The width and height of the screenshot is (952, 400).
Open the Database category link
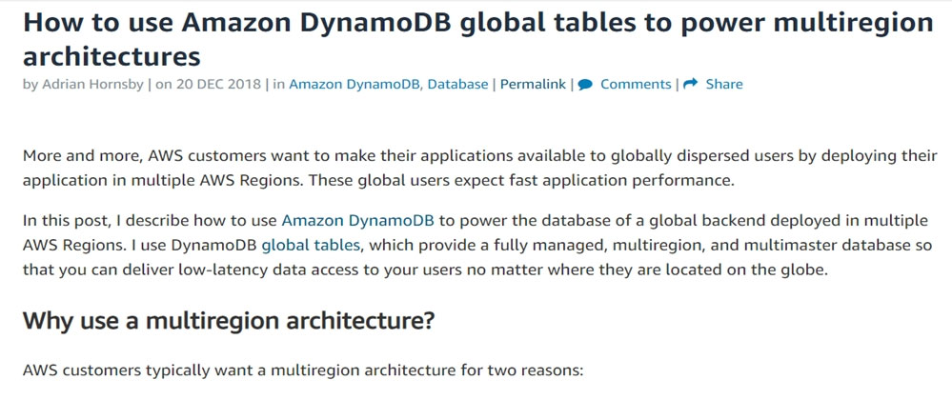[x=457, y=84]
